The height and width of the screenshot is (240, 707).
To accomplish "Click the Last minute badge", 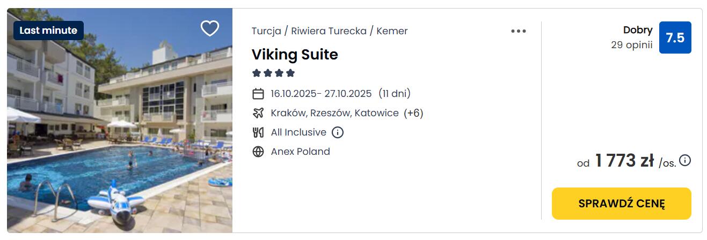I will pyautogui.click(x=48, y=31).
